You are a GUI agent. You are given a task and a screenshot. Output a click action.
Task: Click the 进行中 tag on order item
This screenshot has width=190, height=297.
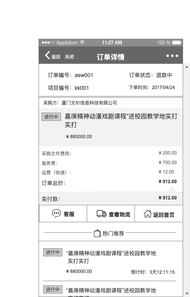click(51, 117)
